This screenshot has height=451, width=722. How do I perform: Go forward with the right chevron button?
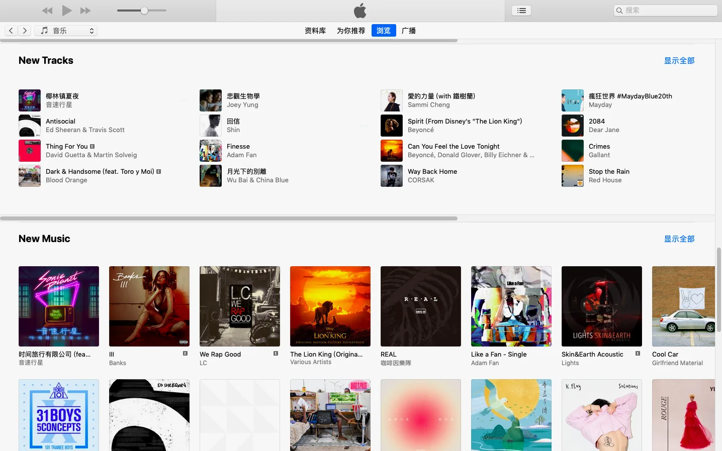pos(25,31)
